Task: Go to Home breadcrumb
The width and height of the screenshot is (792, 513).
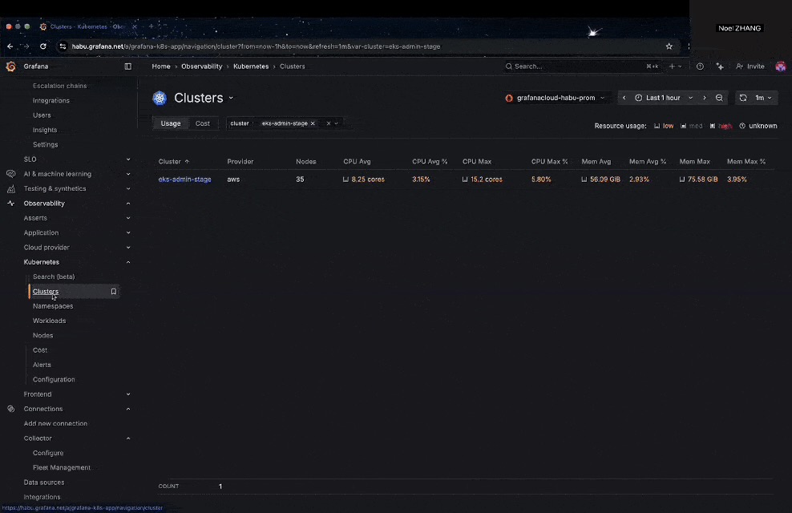Action: coord(161,67)
